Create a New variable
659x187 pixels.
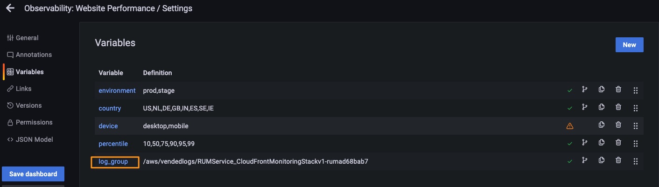629,45
